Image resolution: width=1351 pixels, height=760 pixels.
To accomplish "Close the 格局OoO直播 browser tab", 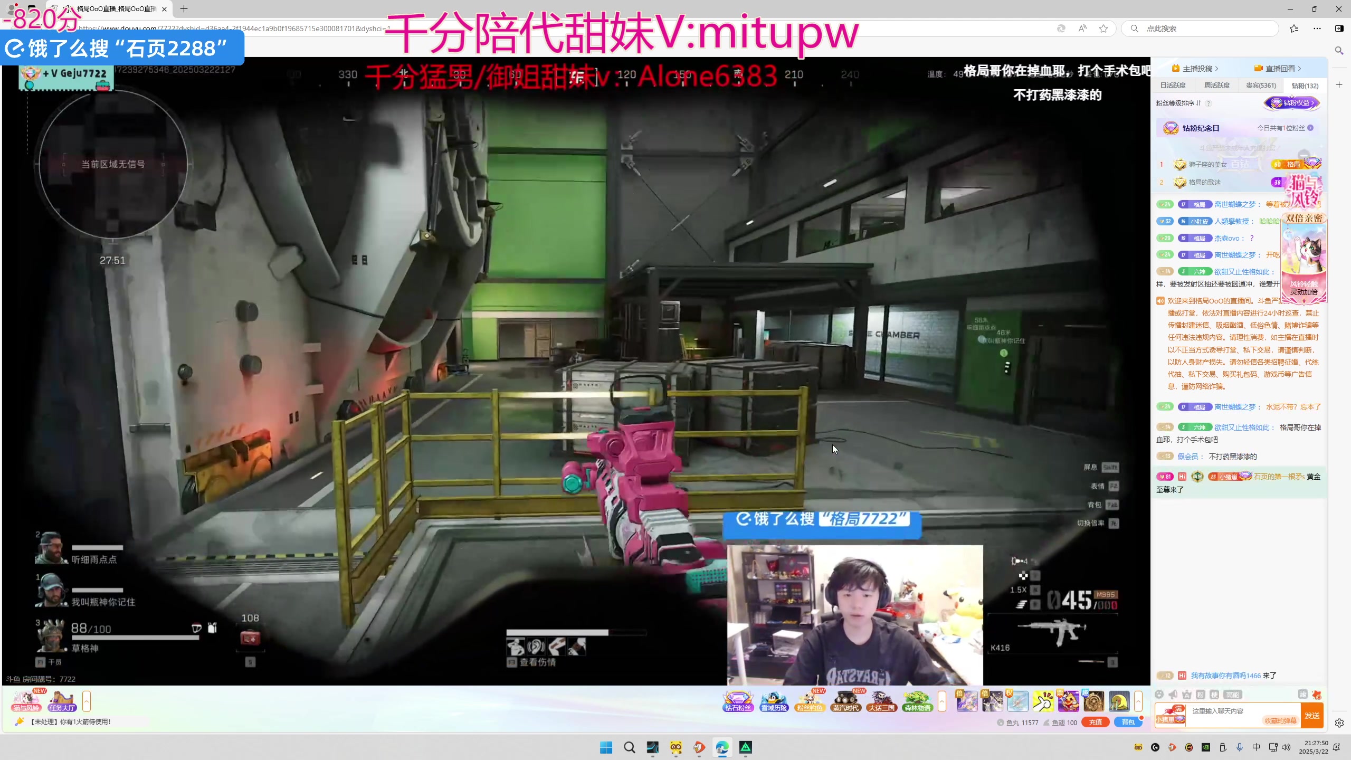I will click(164, 9).
